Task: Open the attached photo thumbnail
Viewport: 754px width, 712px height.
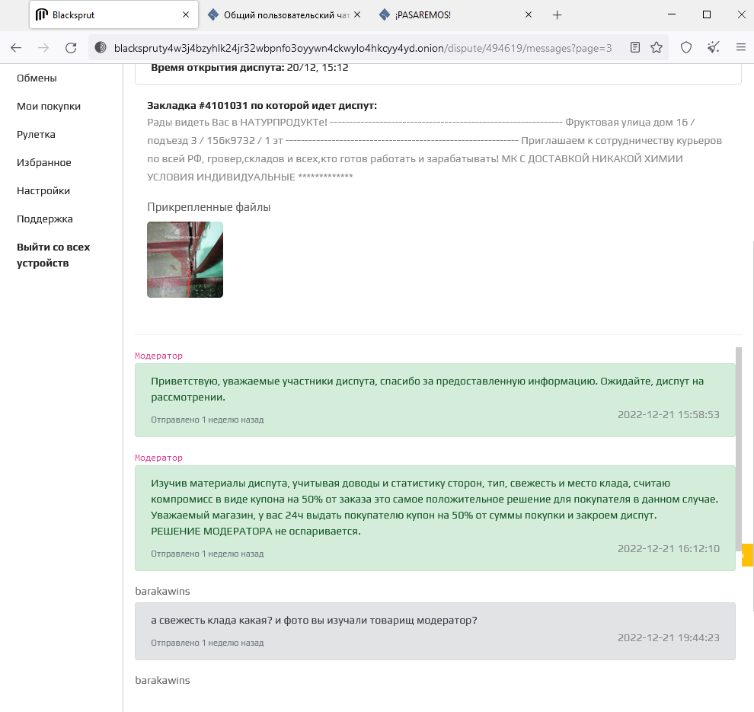Action: pyautogui.click(x=185, y=260)
